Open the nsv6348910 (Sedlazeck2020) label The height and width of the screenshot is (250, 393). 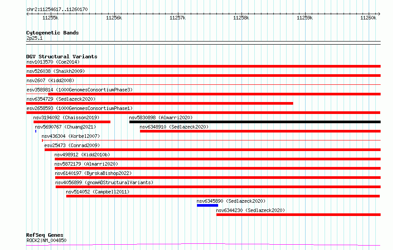pos(174,127)
